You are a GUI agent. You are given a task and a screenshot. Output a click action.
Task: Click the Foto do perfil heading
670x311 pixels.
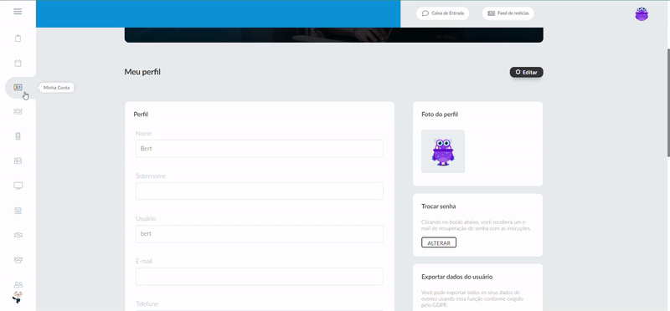[440, 115]
